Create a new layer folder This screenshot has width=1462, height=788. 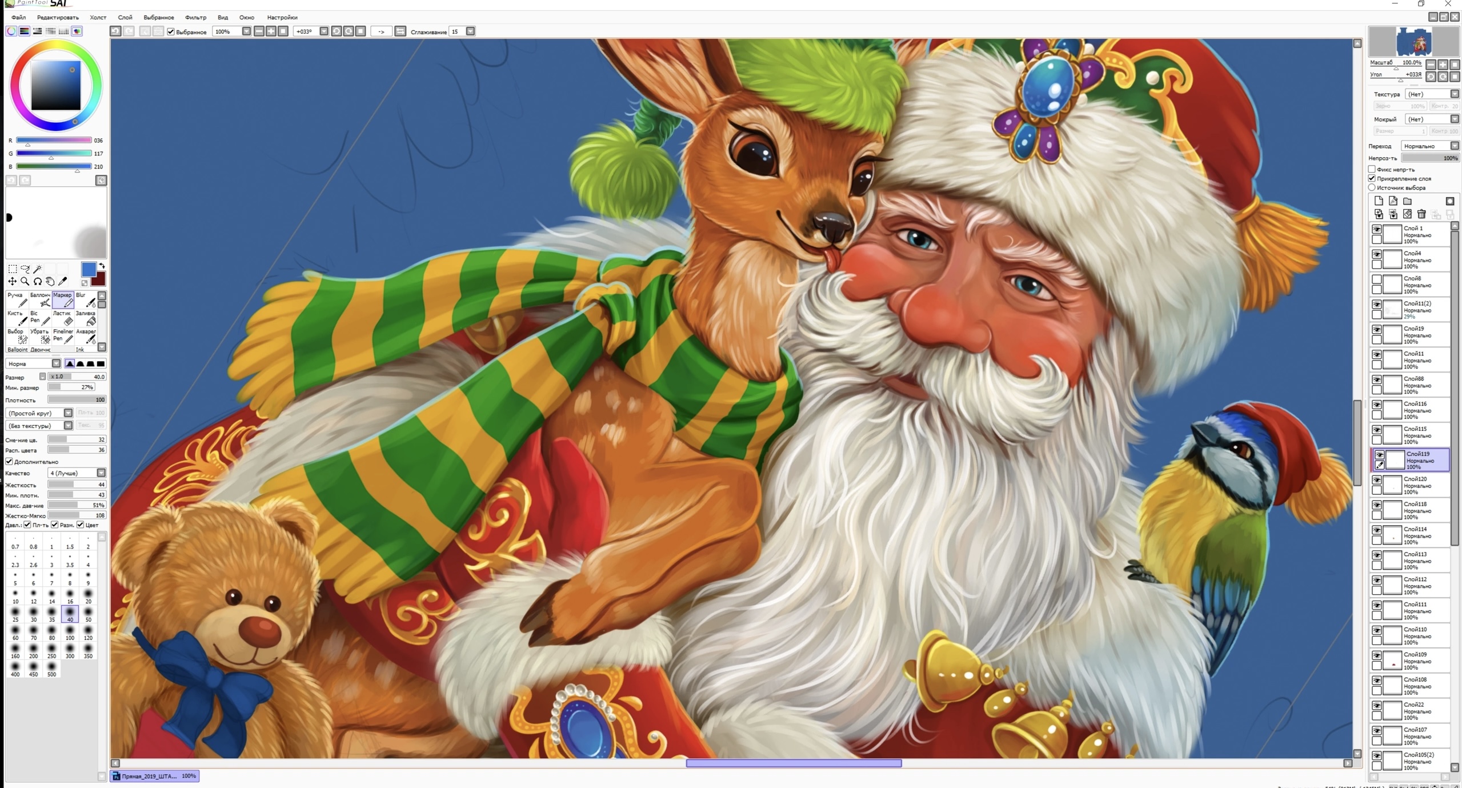tap(1408, 201)
